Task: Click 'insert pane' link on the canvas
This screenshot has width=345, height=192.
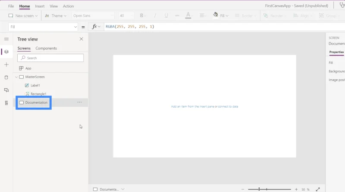Action: (207, 106)
